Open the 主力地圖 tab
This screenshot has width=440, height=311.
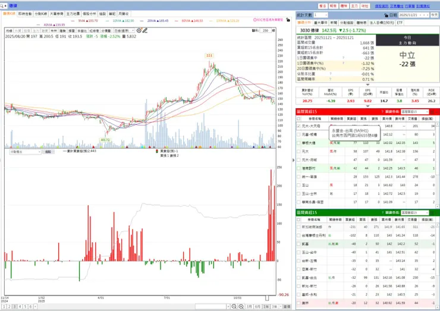[73, 14]
